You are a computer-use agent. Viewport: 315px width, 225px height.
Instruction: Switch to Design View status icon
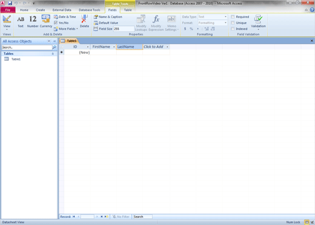click(x=312, y=222)
